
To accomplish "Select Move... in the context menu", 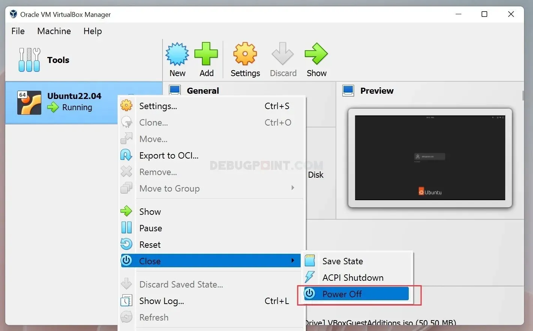I will tap(211, 139).
